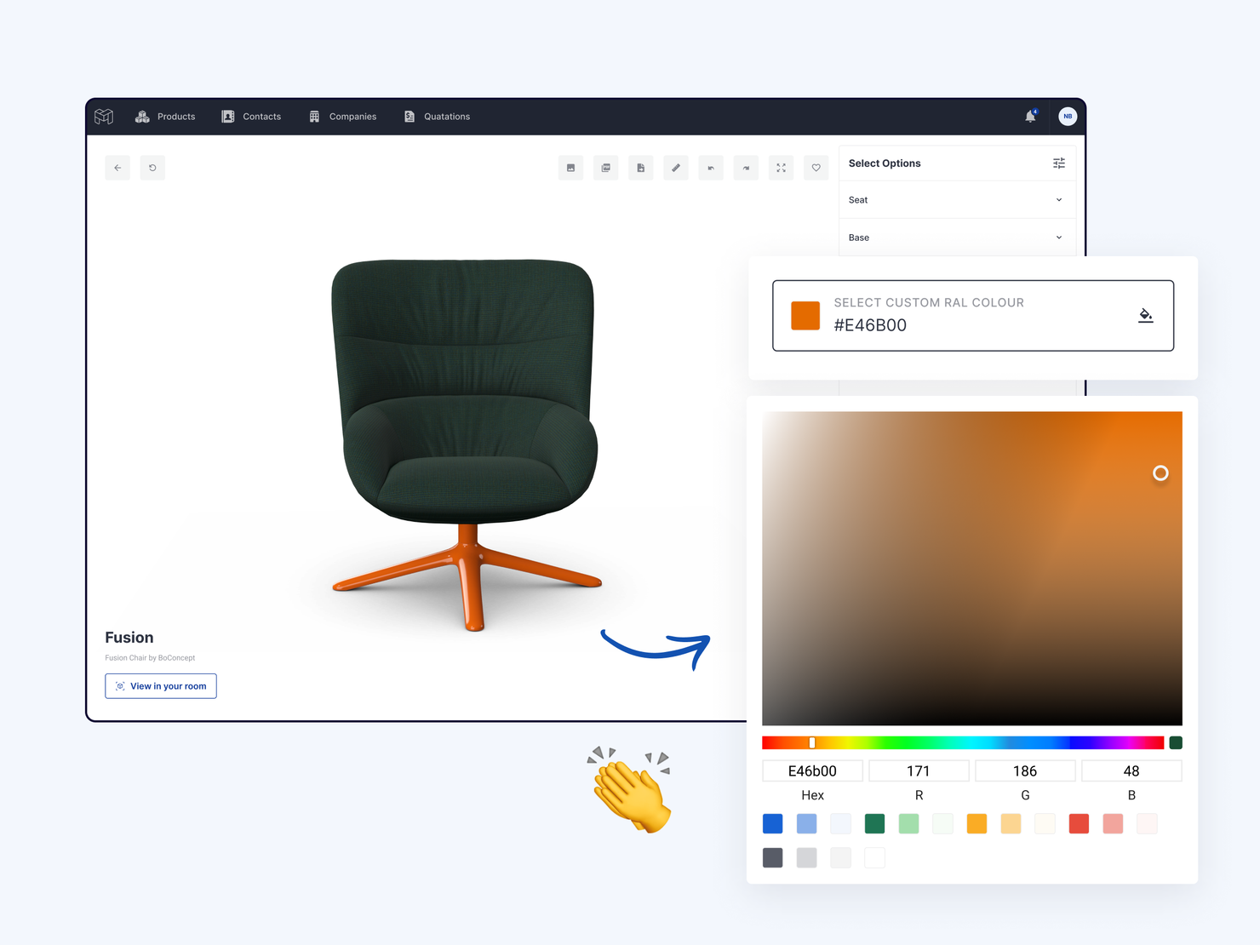Viewport: 1260px width, 945px height.
Task: Click the Hex value input field
Action: (812, 771)
